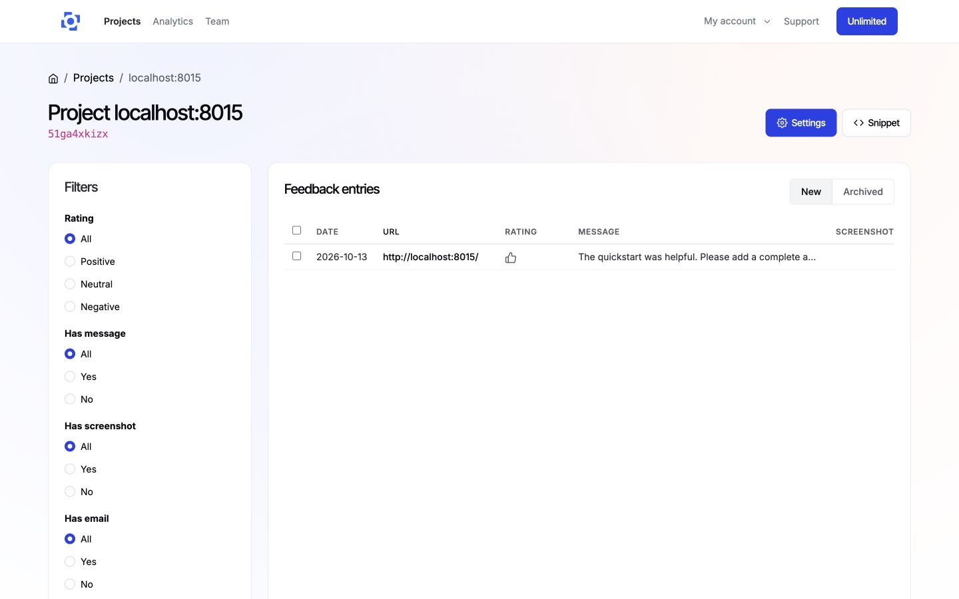Tick the checkbox for the 2026-10-13 entry
This screenshot has width=959, height=599.
pyautogui.click(x=297, y=256)
